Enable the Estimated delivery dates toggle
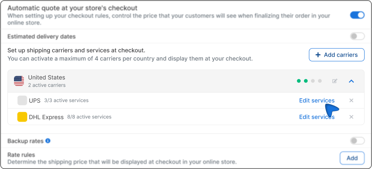Image resolution: width=372 pixels, height=169 pixels. tap(357, 36)
